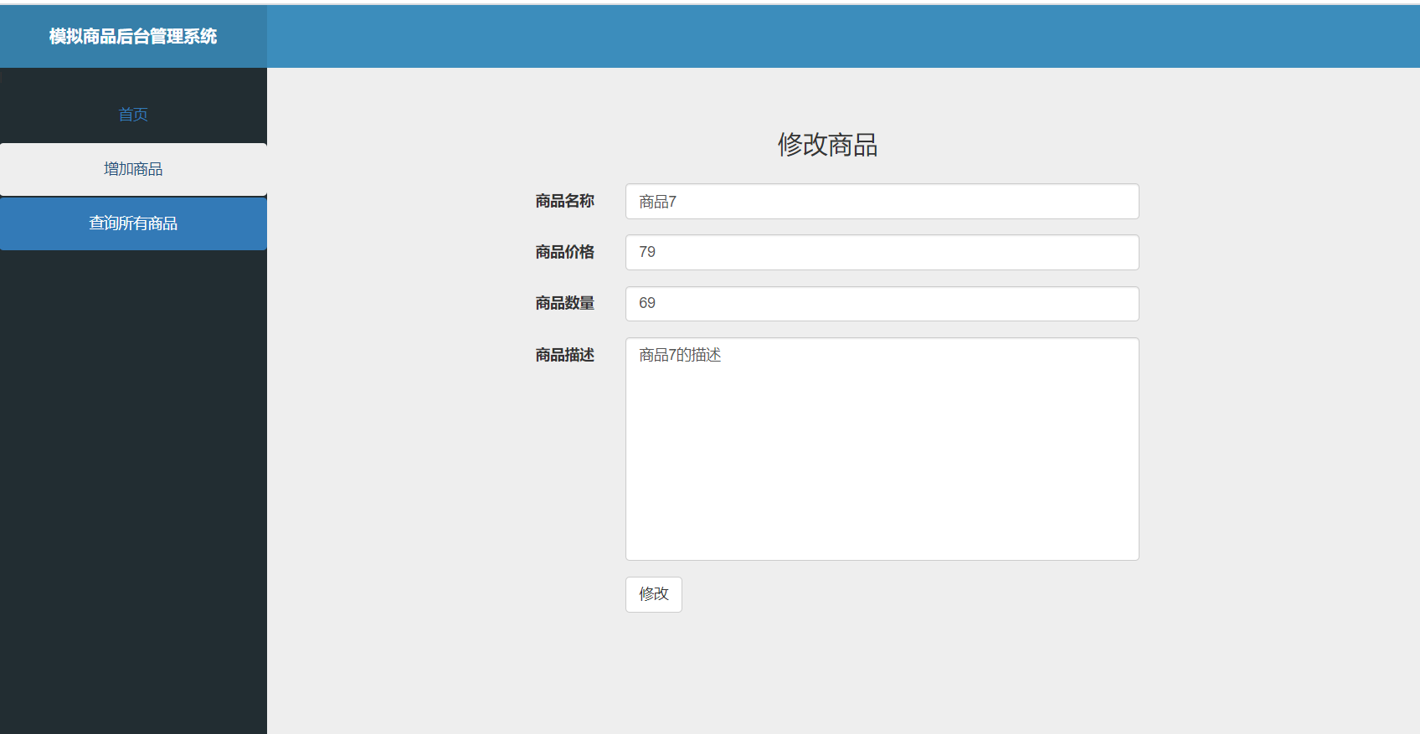Click the 商品数量 label
The height and width of the screenshot is (734, 1420).
click(565, 303)
